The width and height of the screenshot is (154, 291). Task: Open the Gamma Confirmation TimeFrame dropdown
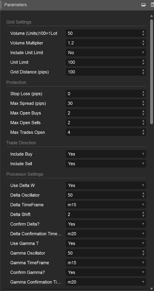point(105,282)
